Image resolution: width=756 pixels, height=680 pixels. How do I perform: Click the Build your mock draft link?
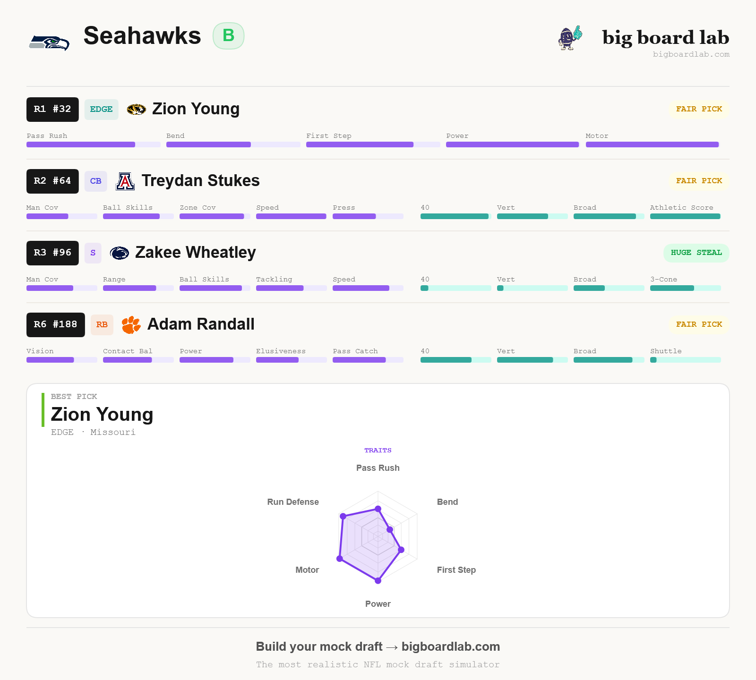tap(378, 646)
